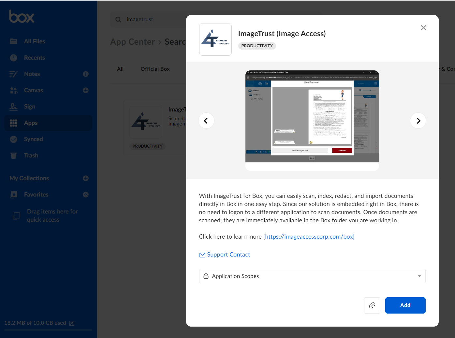This screenshot has width=455, height=338.
Task: Open All Files from sidebar
Action: pos(34,41)
